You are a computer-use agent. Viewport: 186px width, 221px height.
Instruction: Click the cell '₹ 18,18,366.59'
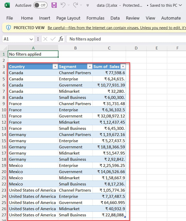[109, 147]
